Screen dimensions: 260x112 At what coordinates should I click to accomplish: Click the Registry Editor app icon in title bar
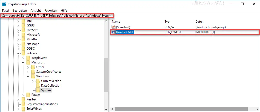pyautogui.click(x=4, y=4)
